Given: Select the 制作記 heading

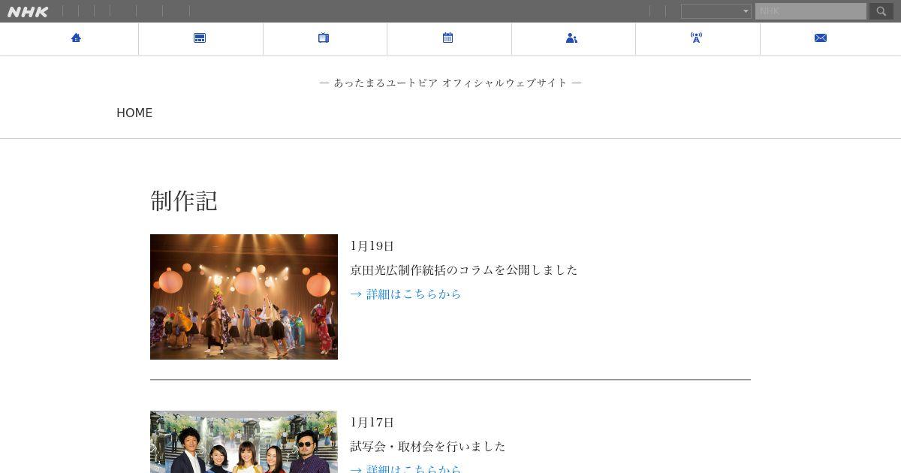Looking at the screenshot, I should point(184,200).
